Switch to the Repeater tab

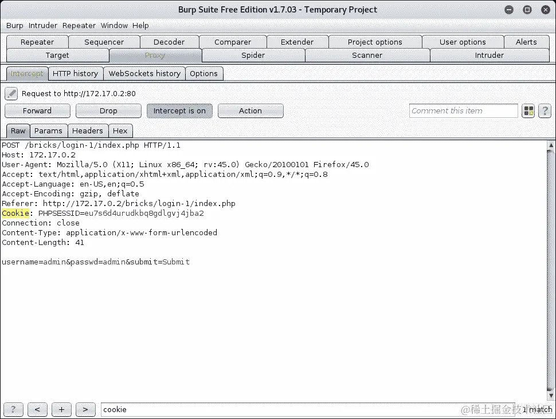tap(37, 42)
